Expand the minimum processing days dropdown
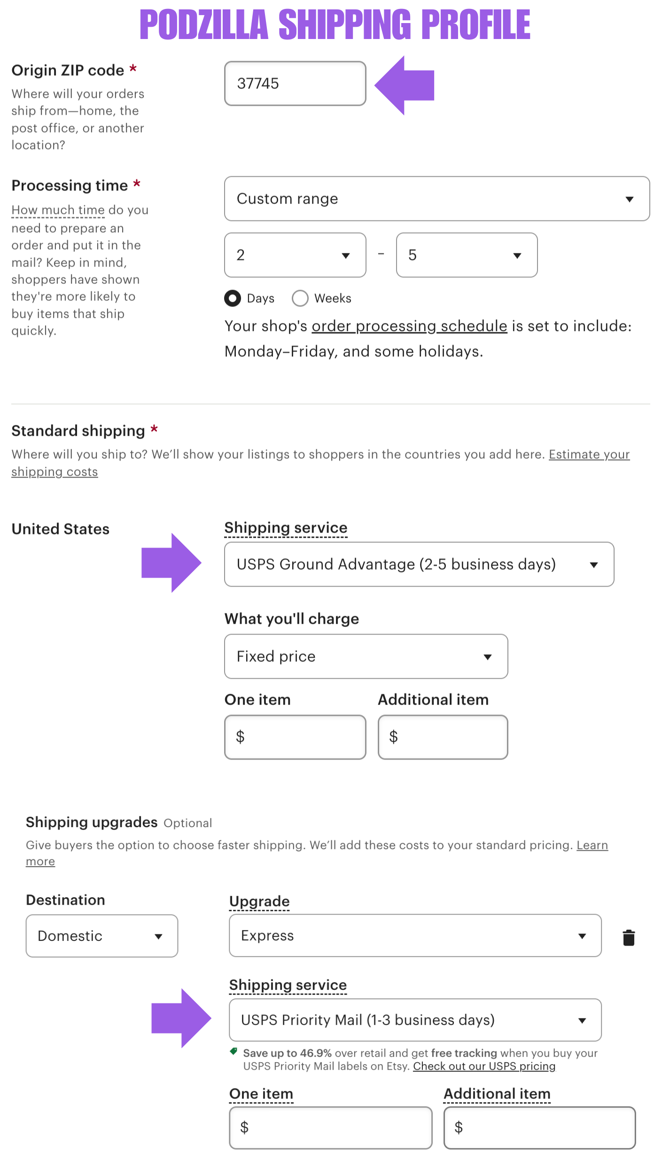Image resolution: width=670 pixels, height=1175 pixels. coord(295,255)
